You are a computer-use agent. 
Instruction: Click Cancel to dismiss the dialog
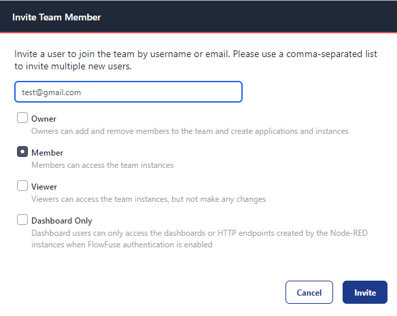point(309,292)
